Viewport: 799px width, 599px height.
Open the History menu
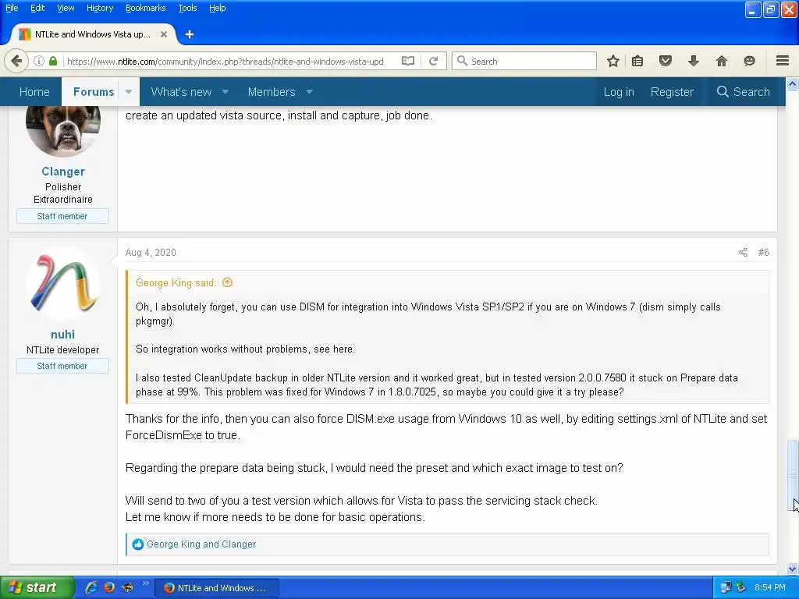click(x=99, y=8)
